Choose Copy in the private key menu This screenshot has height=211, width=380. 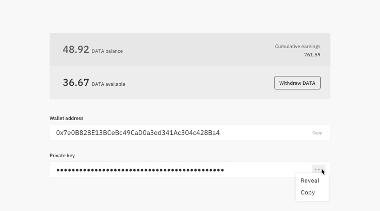[x=308, y=192]
